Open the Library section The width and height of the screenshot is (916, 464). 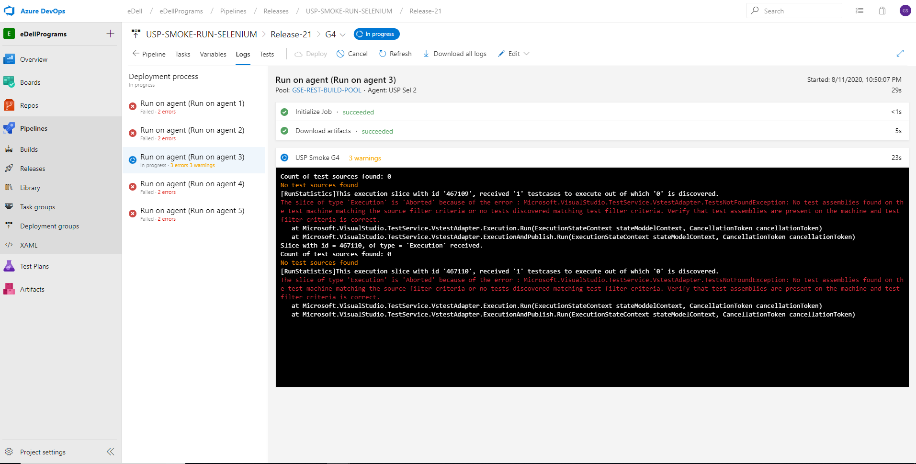[30, 187]
